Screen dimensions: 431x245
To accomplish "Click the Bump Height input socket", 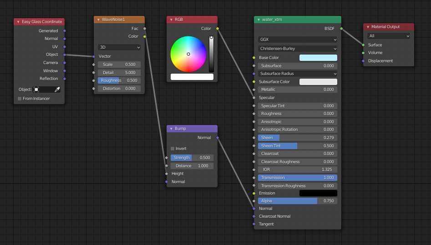I will point(167,174).
